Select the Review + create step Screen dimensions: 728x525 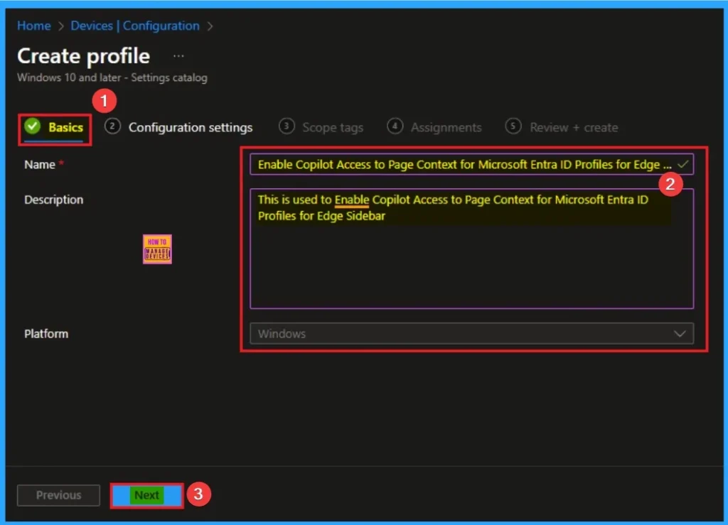tap(573, 127)
